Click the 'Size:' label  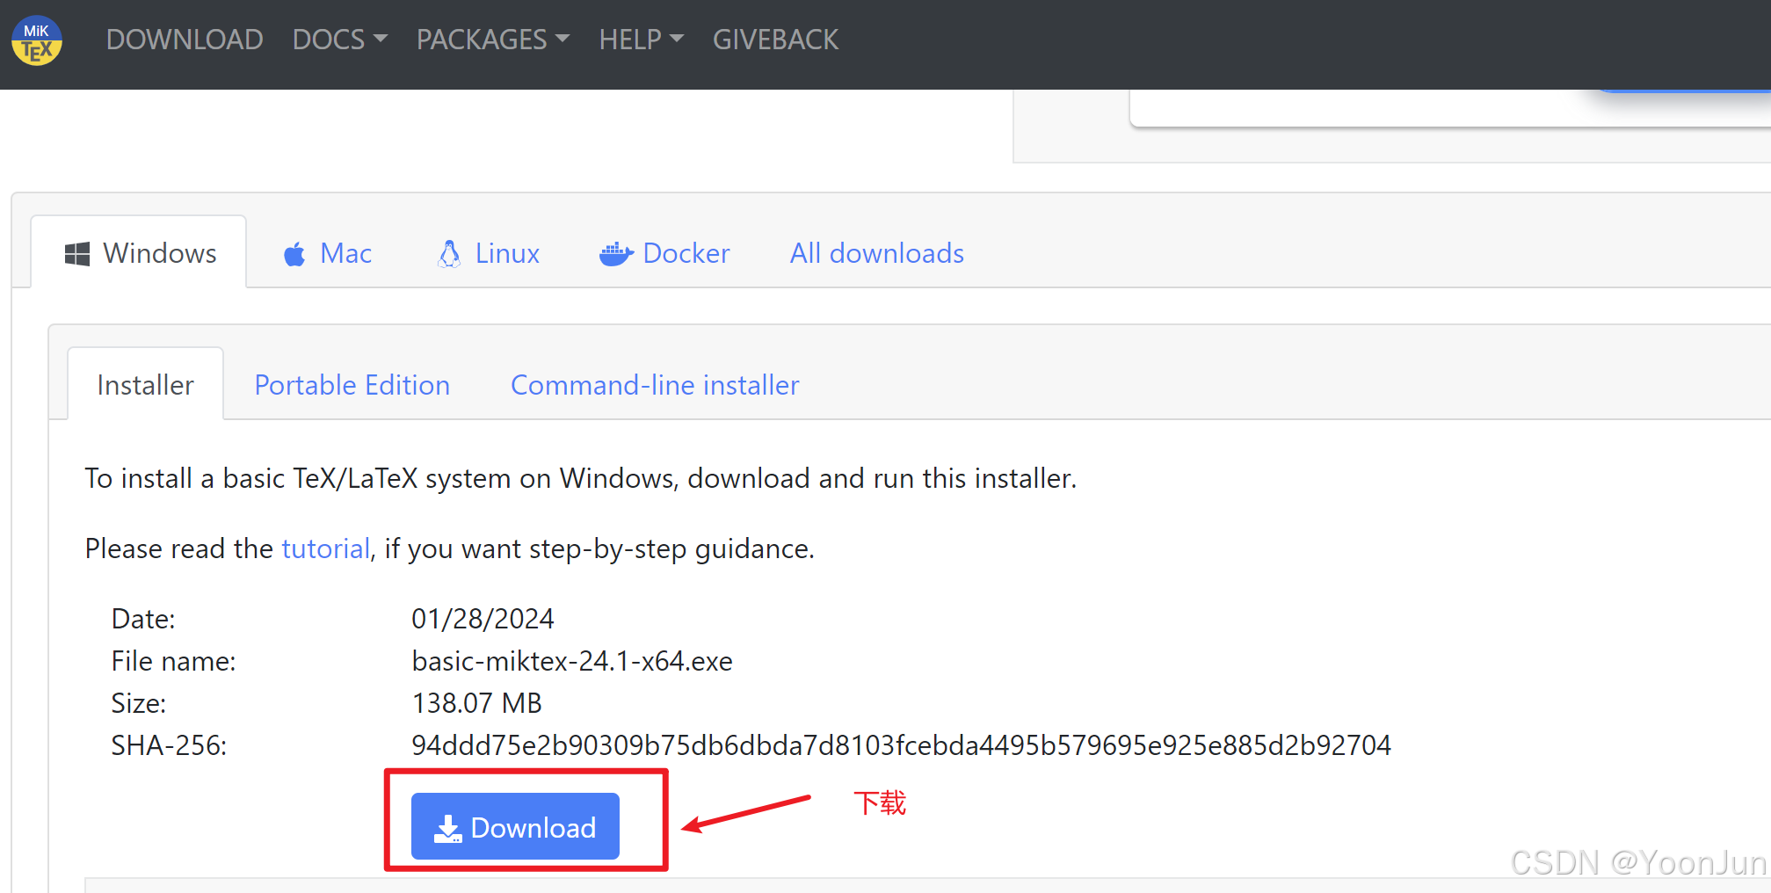pyautogui.click(x=139, y=703)
